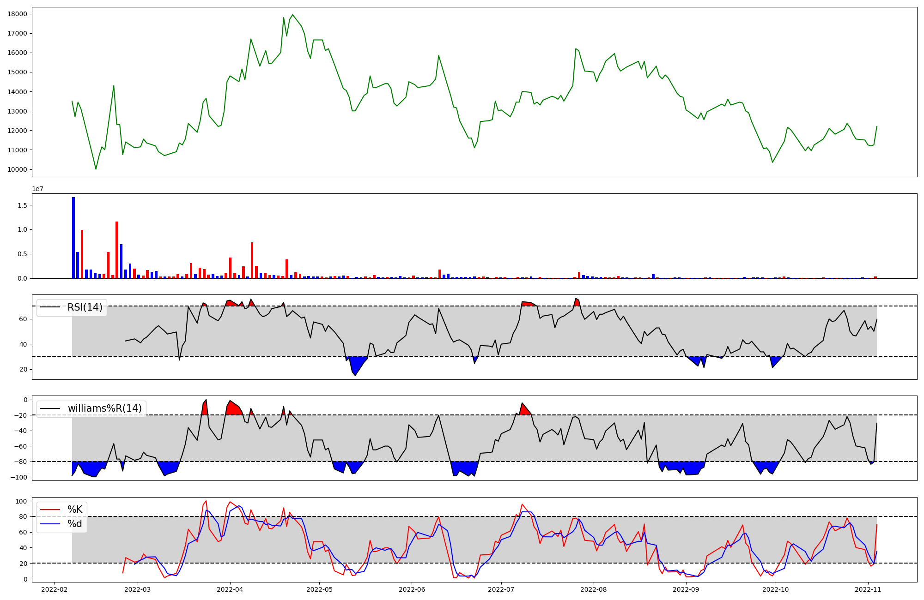The height and width of the screenshot is (600, 924).
Task: Click the 2022-02 x-axis date label
Action: (x=55, y=589)
